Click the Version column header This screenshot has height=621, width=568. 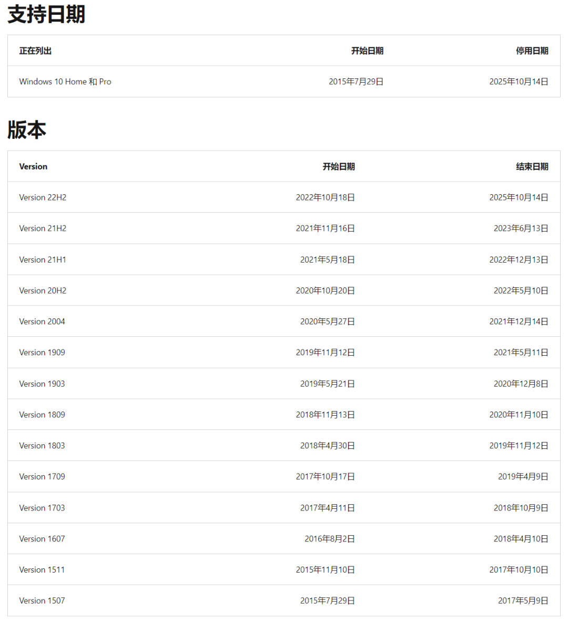(33, 166)
